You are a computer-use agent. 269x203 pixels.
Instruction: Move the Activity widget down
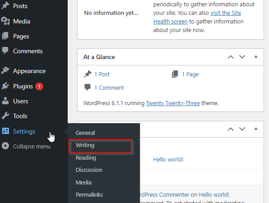point(242,129)
